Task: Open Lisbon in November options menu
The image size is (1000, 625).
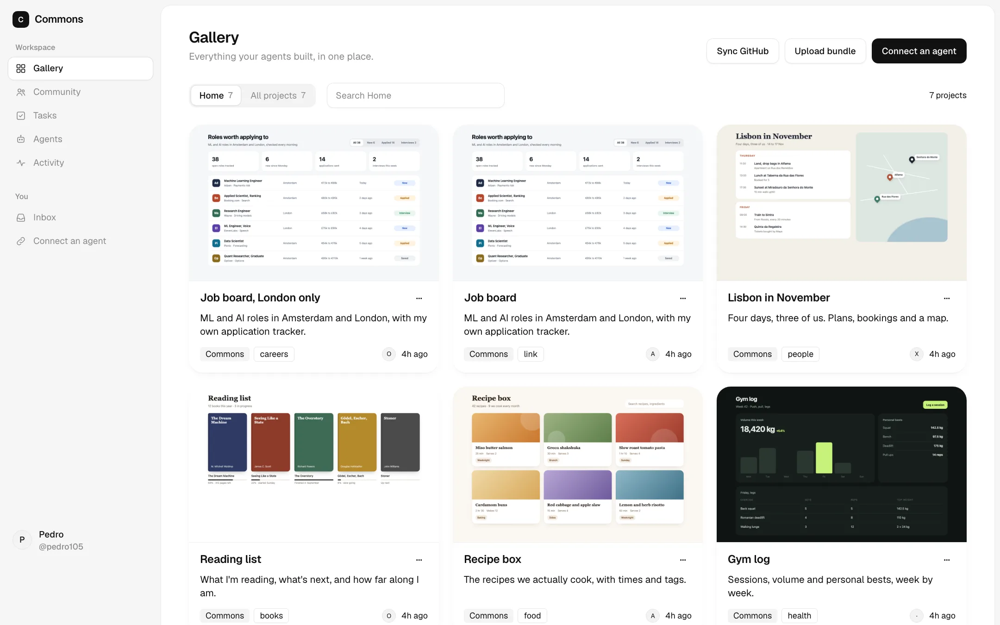Action: 947,298
